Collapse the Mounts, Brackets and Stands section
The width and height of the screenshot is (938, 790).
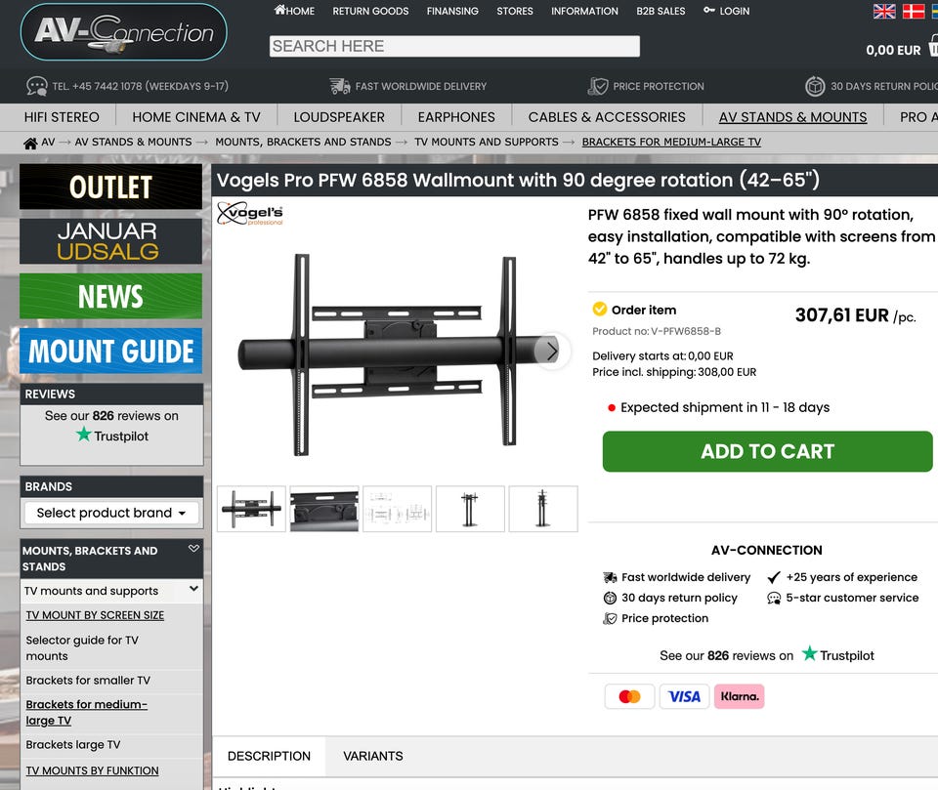tap(193, 548)
